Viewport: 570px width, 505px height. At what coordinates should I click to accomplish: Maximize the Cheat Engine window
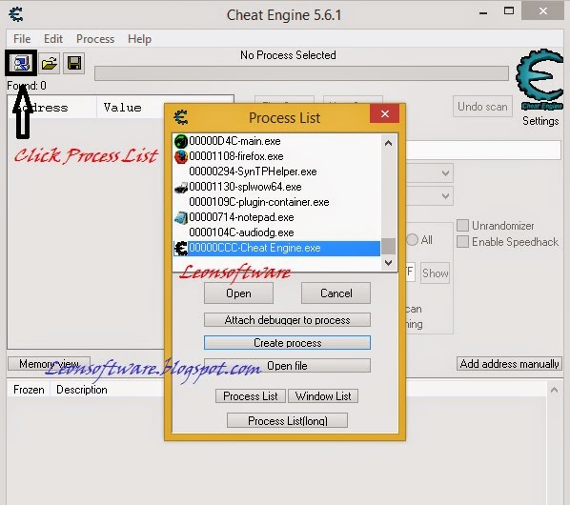point(509,10)
